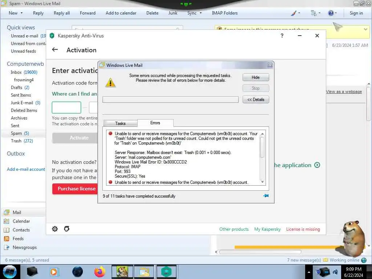Click the View as a webpage link
This screenshot has width=372, height=279.
(x=344, y=92)
